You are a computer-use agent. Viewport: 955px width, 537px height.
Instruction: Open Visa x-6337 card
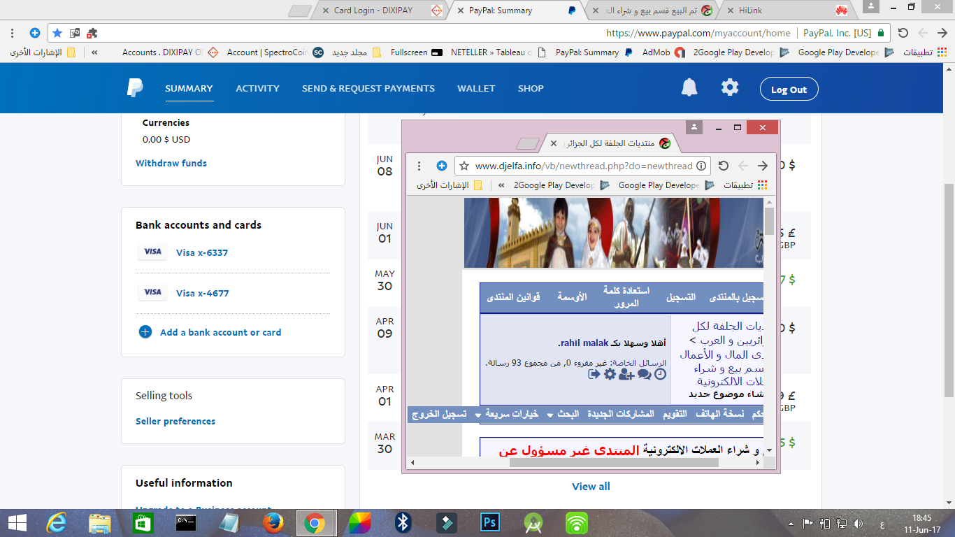pyautogui.click(x=202, y=252)
